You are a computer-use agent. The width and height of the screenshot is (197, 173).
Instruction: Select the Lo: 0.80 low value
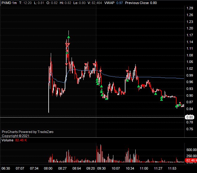tap(79, 3)
